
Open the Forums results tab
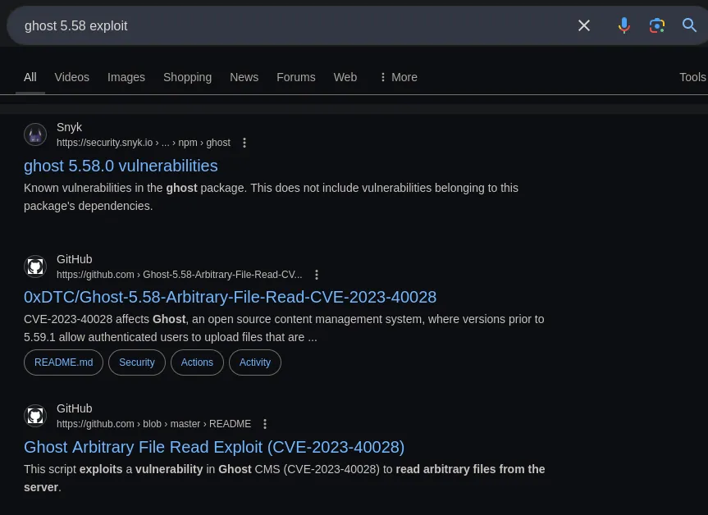pos(295,77)
